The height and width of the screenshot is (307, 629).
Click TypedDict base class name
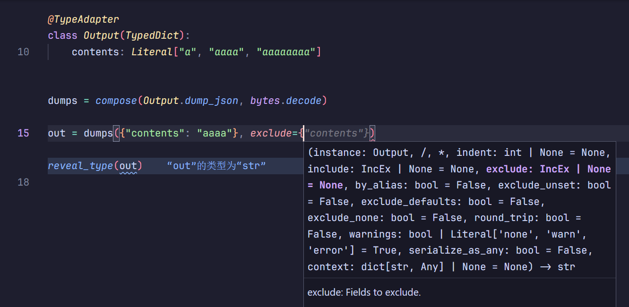pos(152,35)
